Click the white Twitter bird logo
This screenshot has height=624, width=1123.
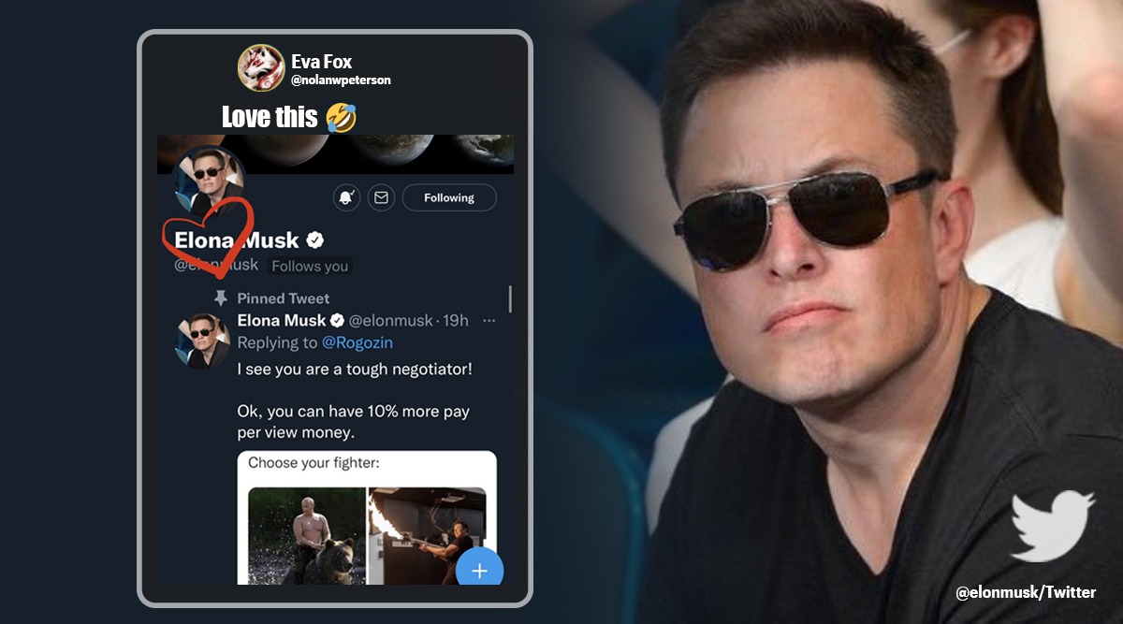[x=1053, y=526]
